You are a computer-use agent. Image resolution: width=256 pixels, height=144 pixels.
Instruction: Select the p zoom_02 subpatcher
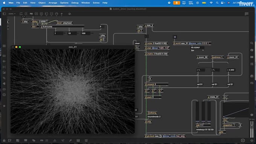click(x=202, y=57)
